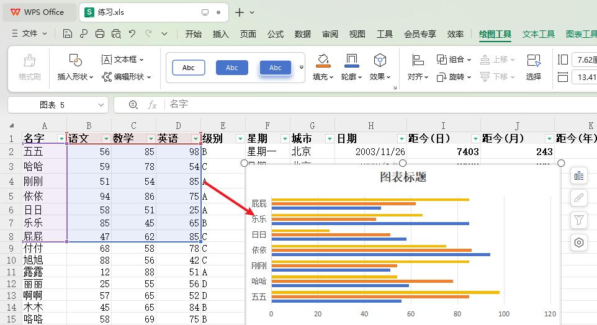
Task: Click the Print icon in the quick toolbar
Action: point(100,34)
